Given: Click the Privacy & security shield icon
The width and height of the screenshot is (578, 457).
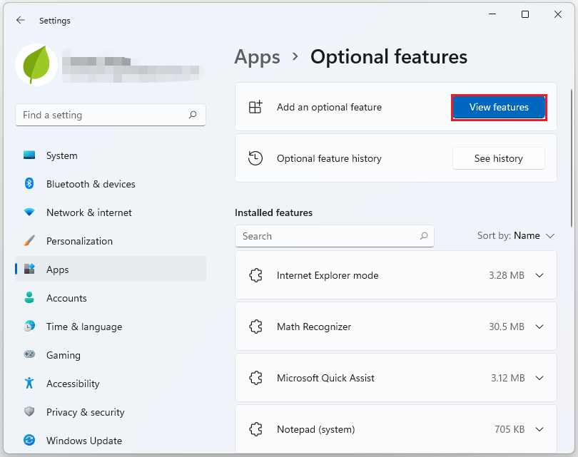Looking at the screenshot, I should point(29,412).
